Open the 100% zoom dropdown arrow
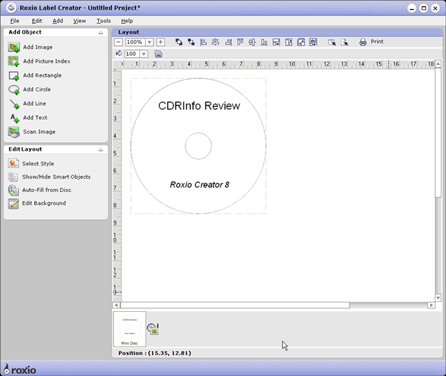 coord(149,42)
